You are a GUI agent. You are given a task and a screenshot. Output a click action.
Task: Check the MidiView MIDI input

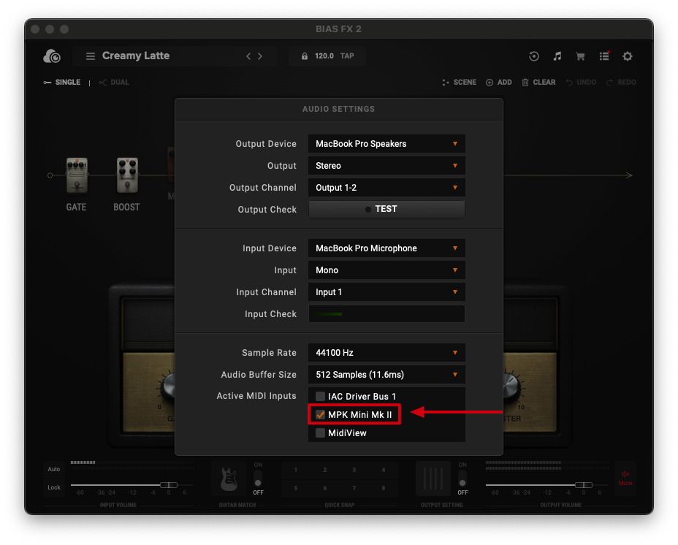point(320,432)
